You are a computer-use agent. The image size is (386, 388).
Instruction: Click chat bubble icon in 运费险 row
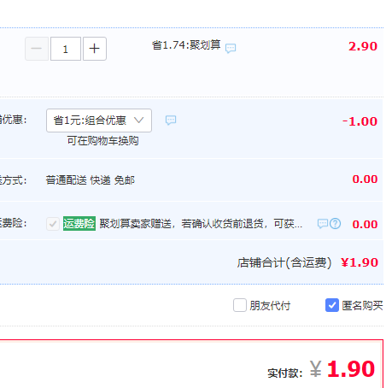point(323,224)
